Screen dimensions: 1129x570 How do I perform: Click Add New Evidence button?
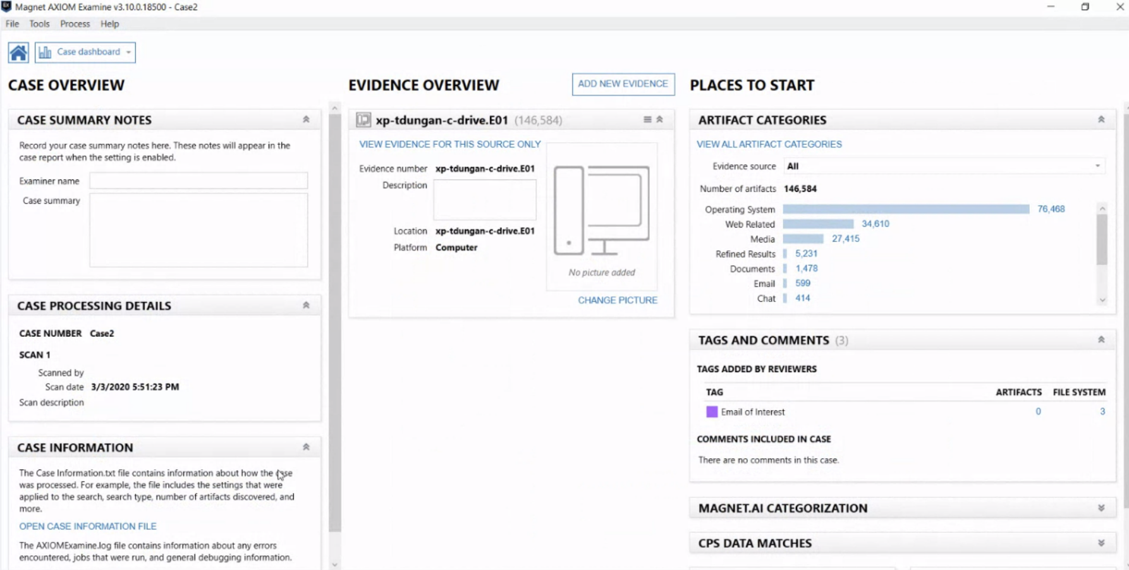click(x=623, y=84)
